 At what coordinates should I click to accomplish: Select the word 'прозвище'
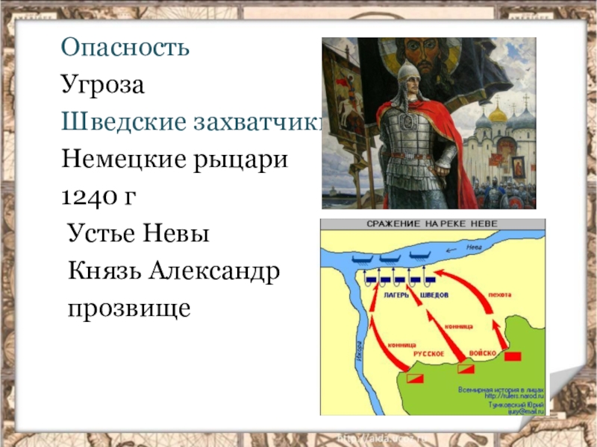click(129, 308)
